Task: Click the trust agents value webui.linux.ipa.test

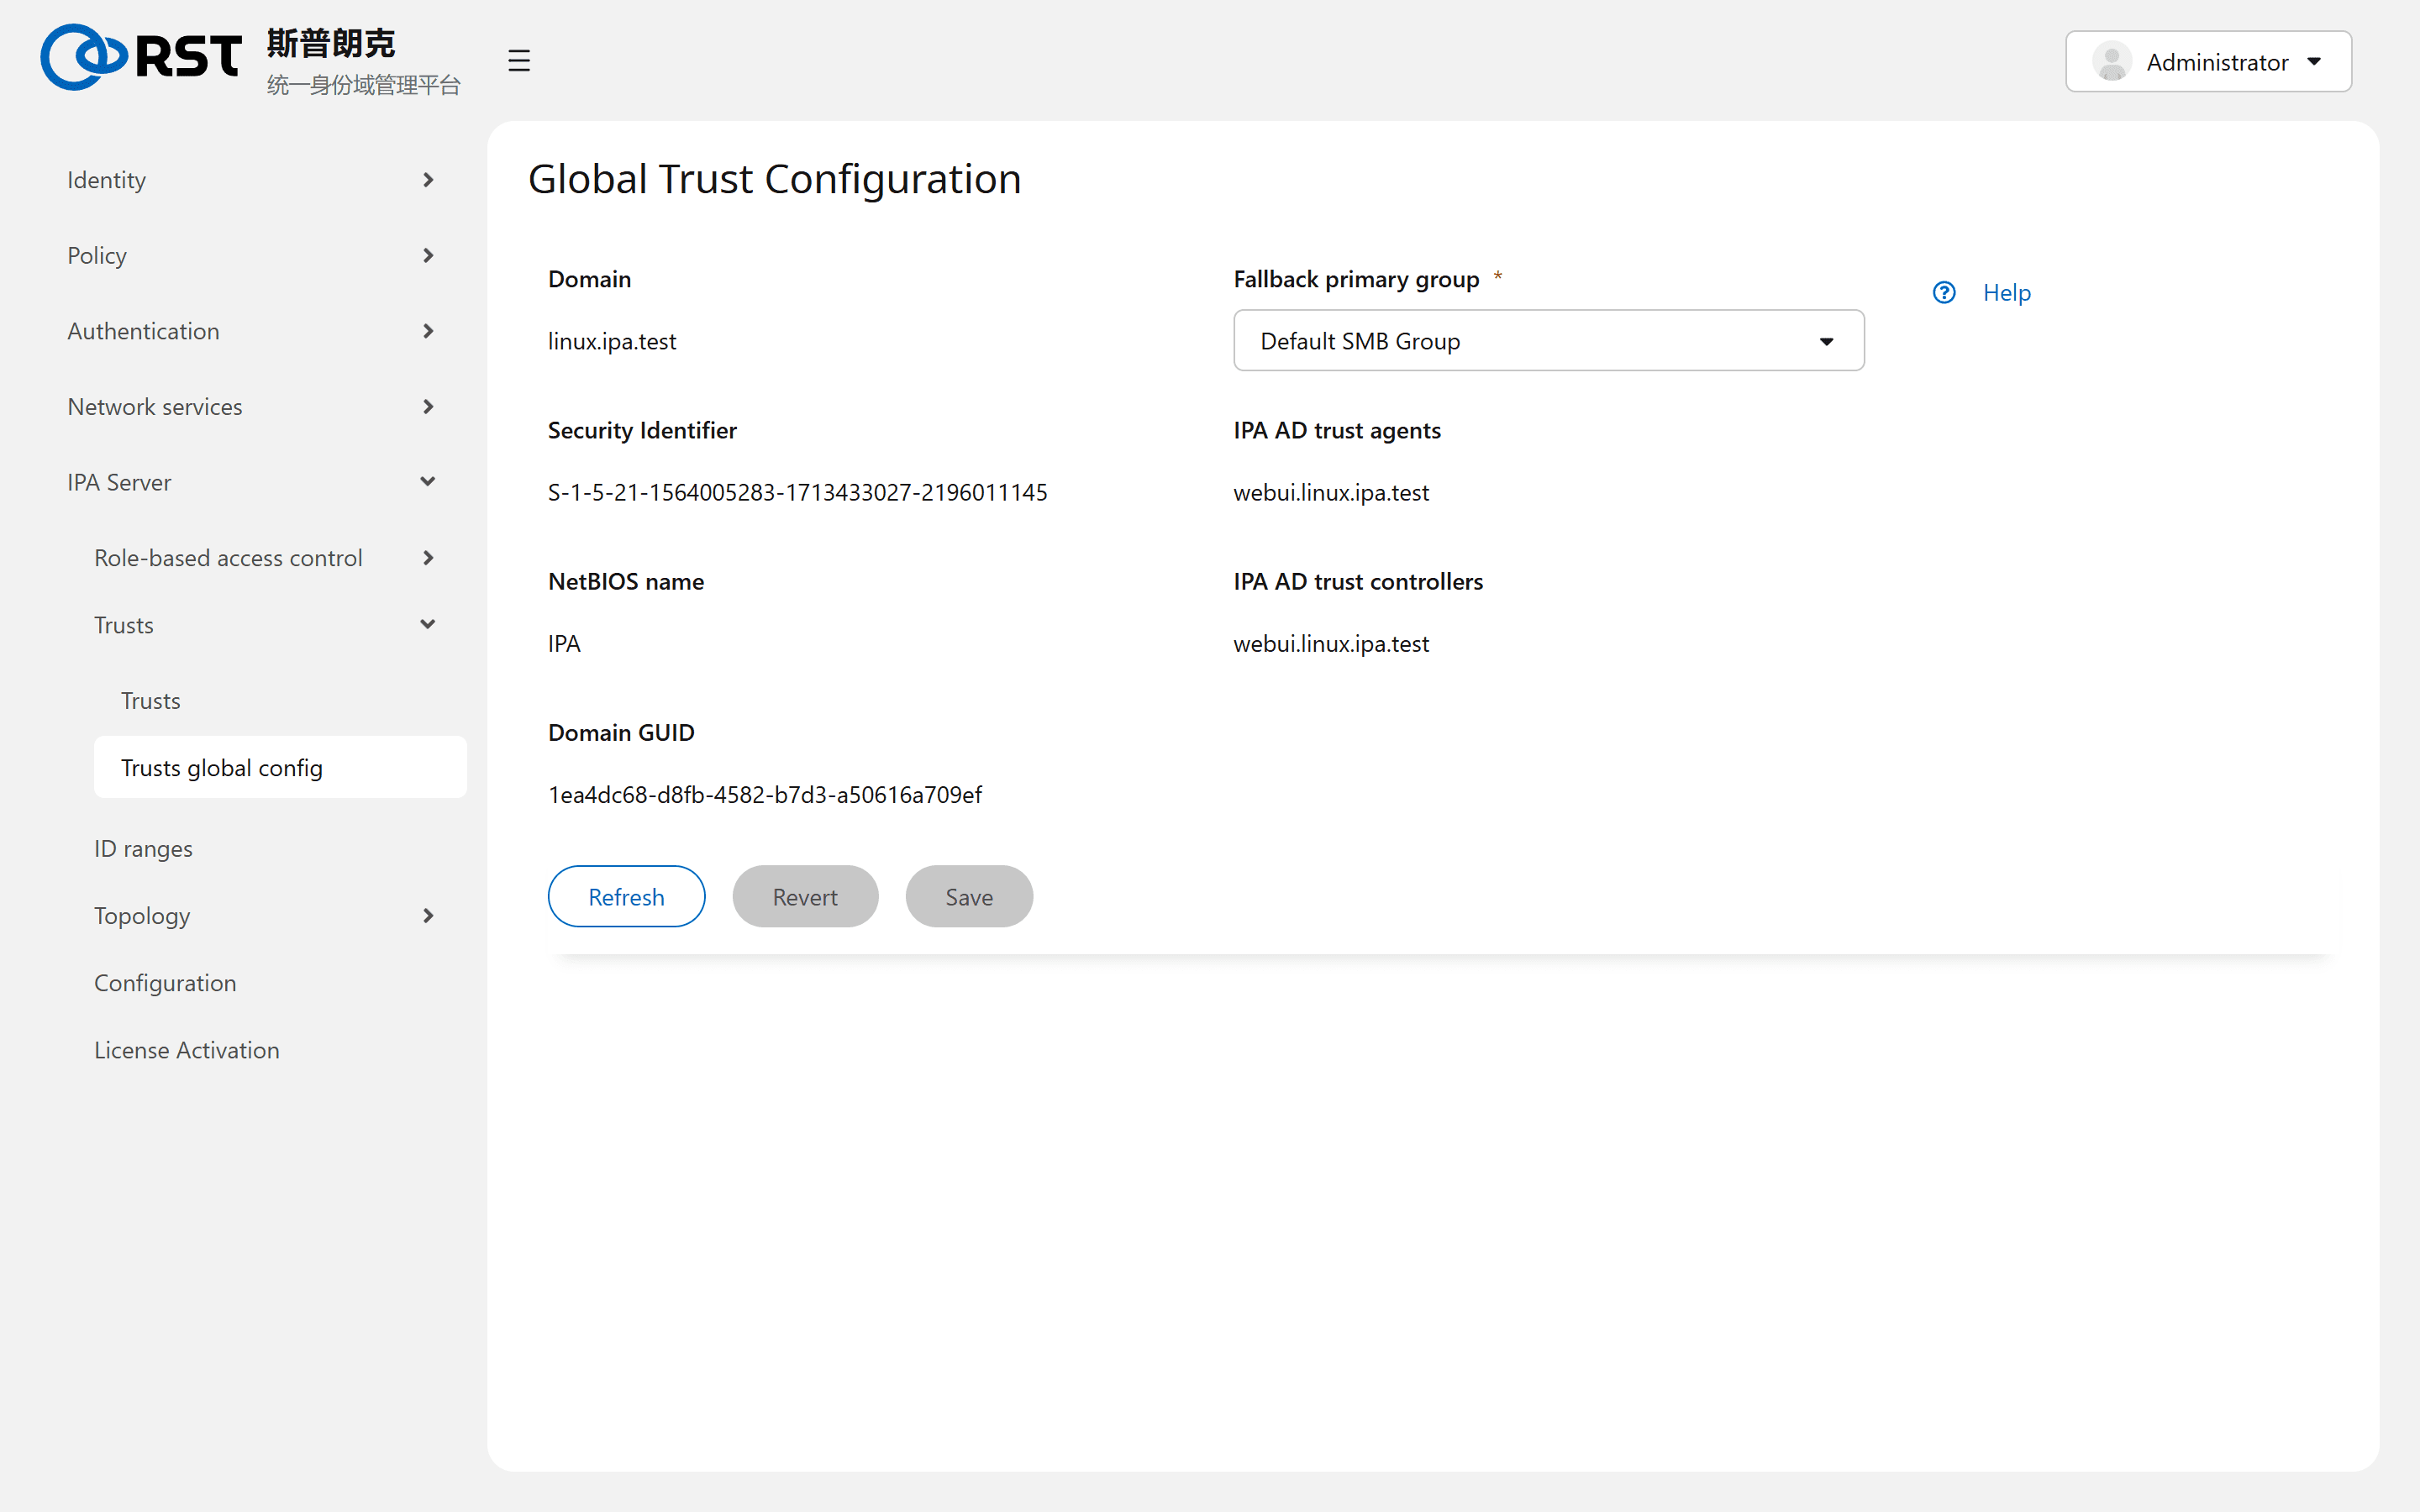Action: pyautogui.click(x=1331, y=492)
